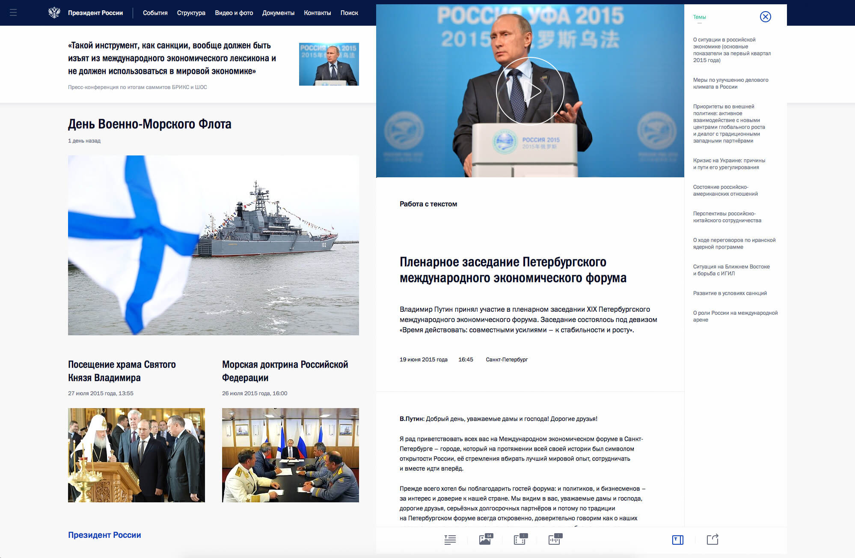855x558 pixels.
Task: Go to the Видео и фото section
Action: click(234, 13)
